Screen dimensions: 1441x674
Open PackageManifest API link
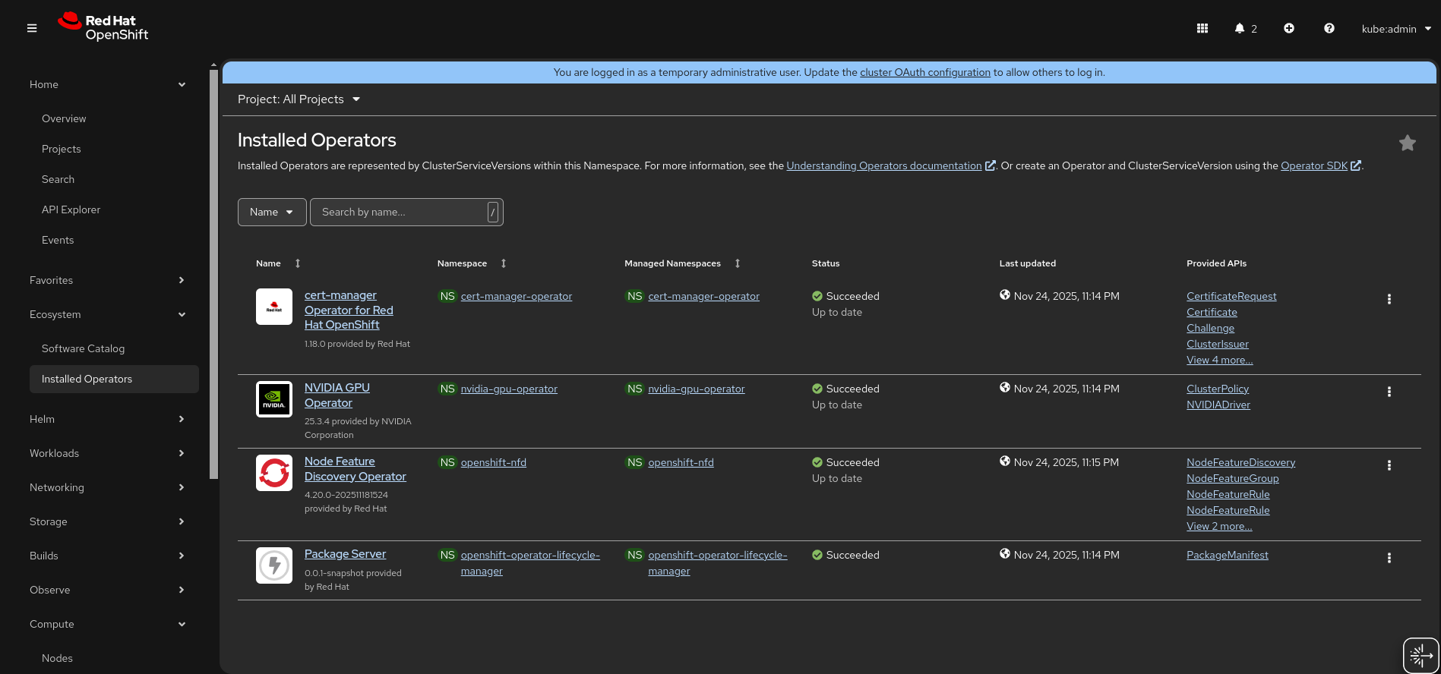point(1228,555)
